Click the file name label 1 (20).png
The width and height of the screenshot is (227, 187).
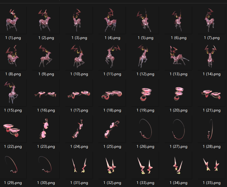pyautogui.click(x=178, y=110)
